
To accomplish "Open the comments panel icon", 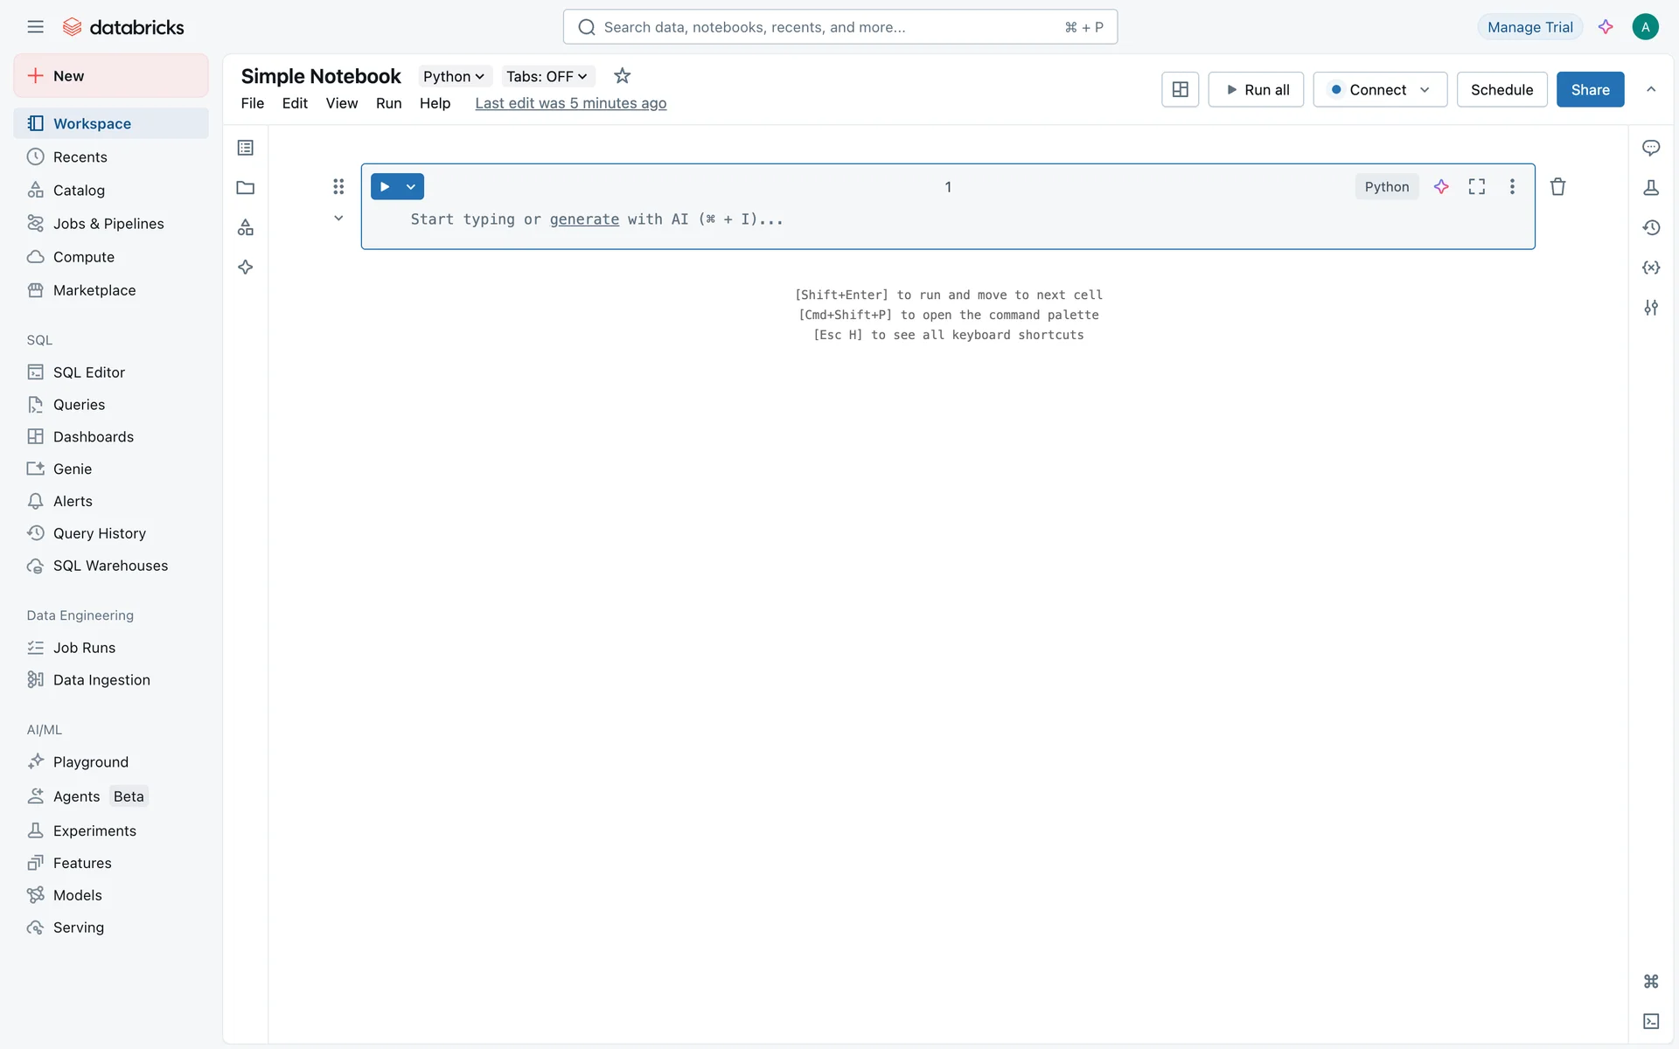I will pyautogui.click(x=1651, y=148).
